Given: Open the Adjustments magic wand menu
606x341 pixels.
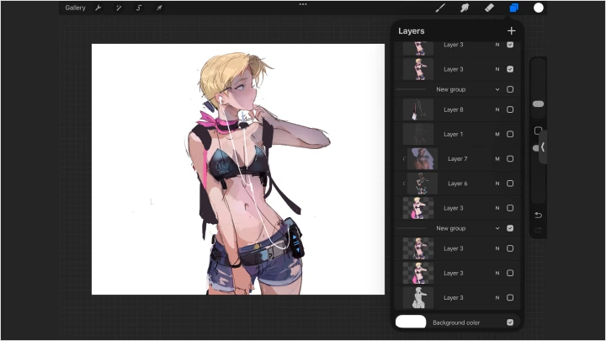Looking at the screenshot, I should pos(119,8).
